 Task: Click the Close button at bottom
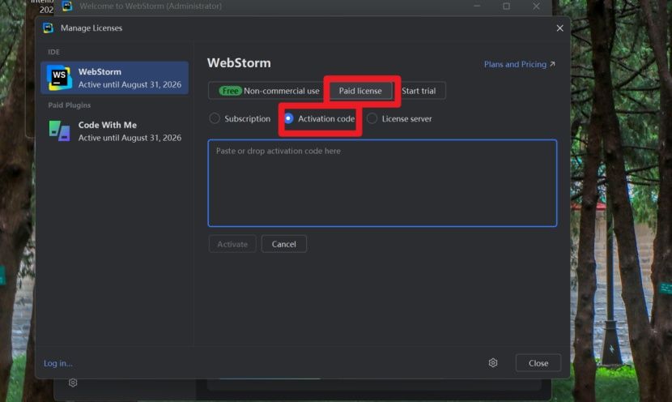click(x=538, y=363)
